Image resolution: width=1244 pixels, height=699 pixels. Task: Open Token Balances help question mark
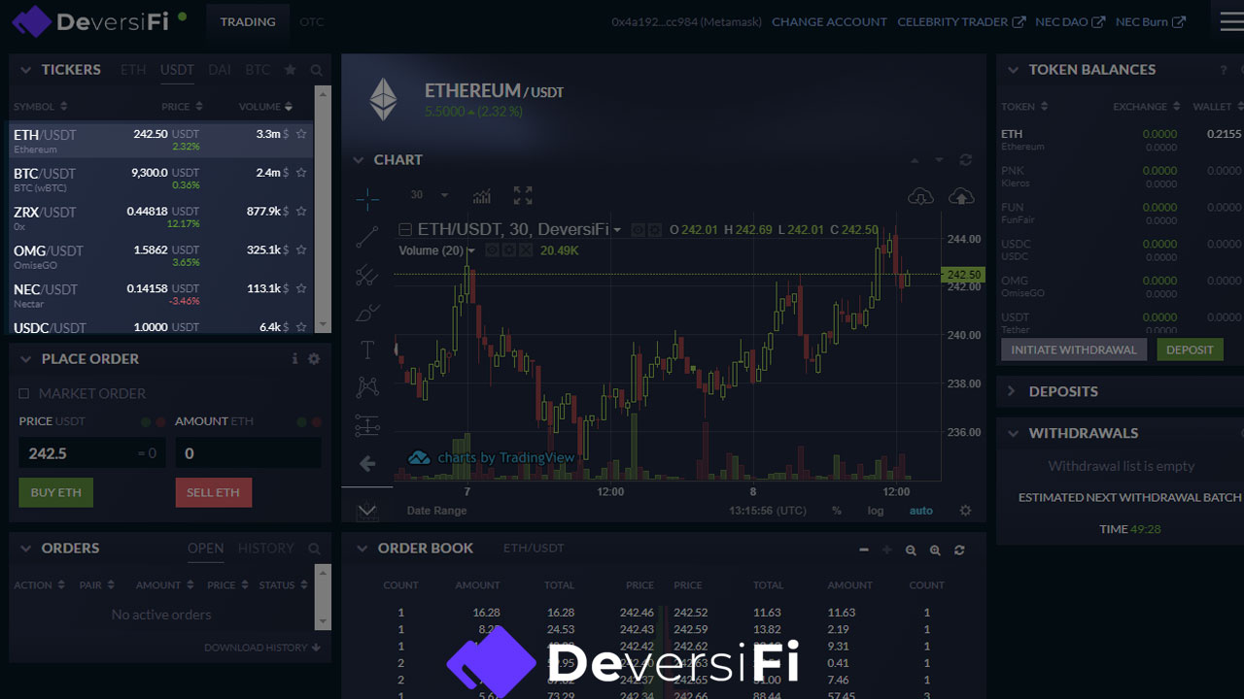pos(1224,70)
